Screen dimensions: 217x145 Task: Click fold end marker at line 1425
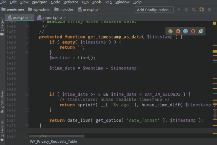tap(27, 125)
